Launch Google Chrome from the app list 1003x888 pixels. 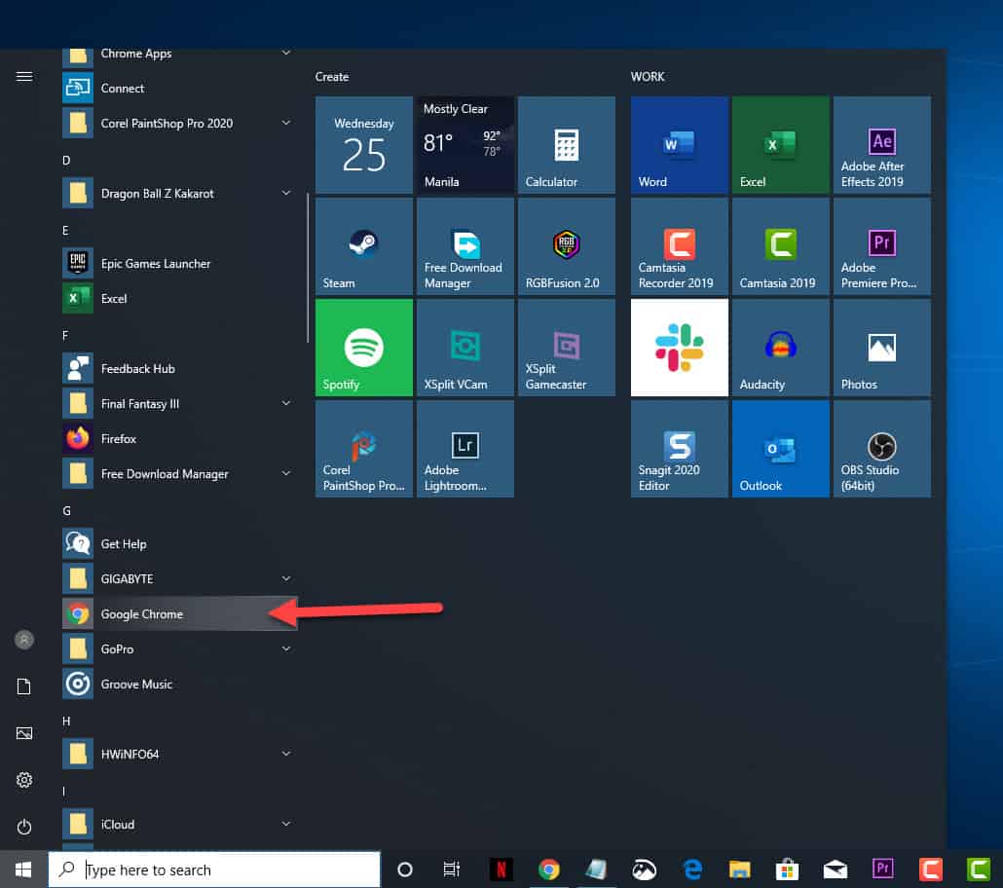pos(179,614)
